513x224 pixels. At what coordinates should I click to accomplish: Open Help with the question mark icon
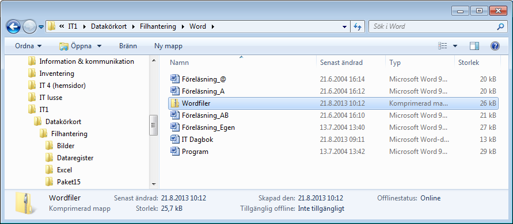pos(495,46)
